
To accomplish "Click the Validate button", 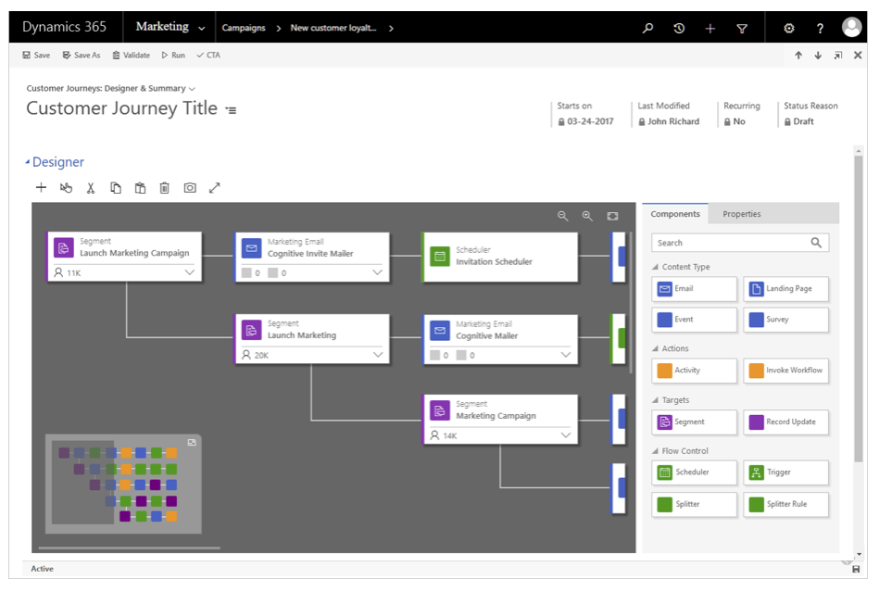I will 132,55.
